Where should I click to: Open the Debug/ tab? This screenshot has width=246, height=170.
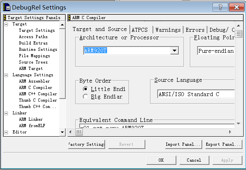[221, 29]
